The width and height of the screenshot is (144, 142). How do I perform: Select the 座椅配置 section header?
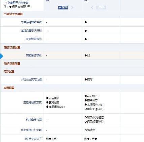click(x=9, y=88)
